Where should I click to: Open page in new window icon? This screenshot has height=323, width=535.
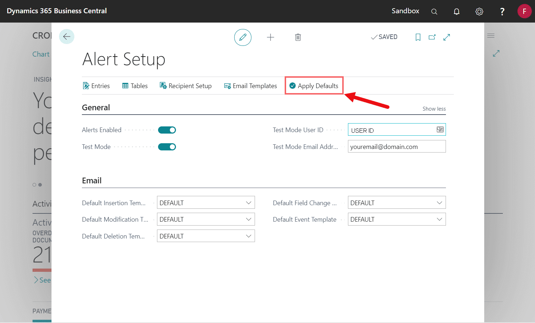(432, 37)
